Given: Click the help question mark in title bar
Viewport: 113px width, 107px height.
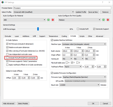Looking at the screenshot, I should click(x=103, y=2).
